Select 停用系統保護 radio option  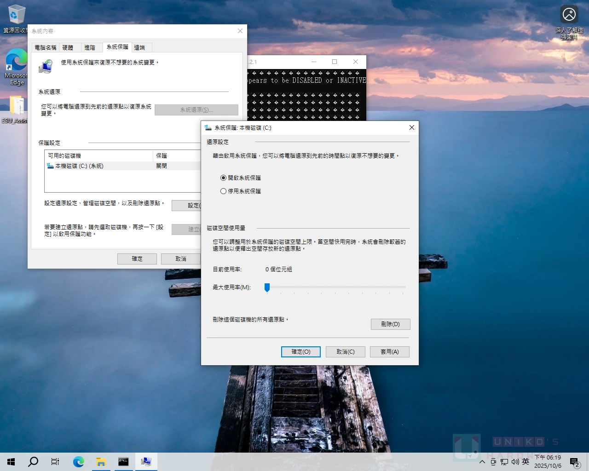pos(224,191)
